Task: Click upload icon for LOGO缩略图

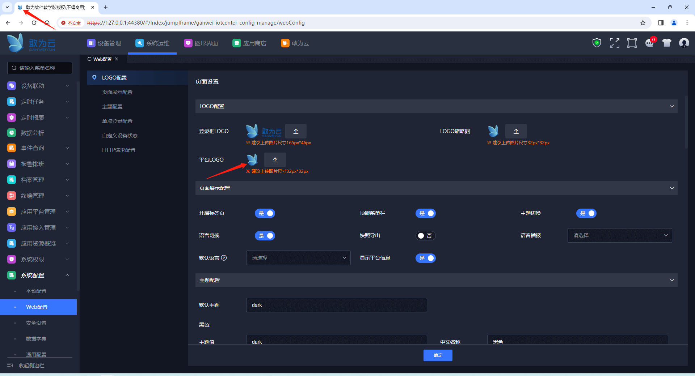Action: (x=516, y=131)
